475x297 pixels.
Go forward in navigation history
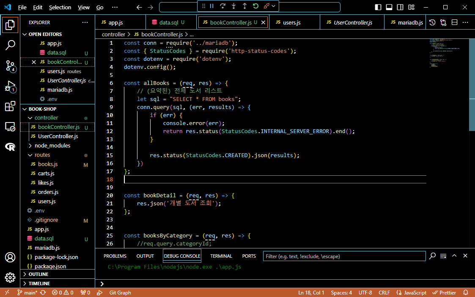coord(150,7)
